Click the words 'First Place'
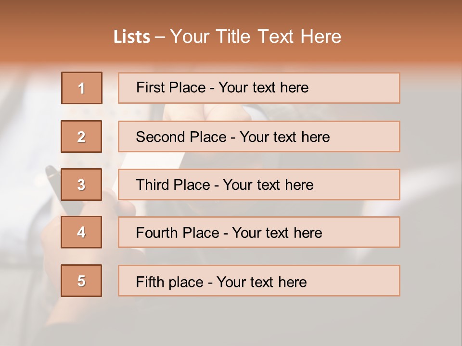462x346 pixels. tap(170, 87)
